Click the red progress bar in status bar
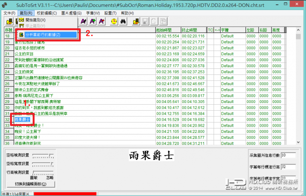 coord(65,194)
